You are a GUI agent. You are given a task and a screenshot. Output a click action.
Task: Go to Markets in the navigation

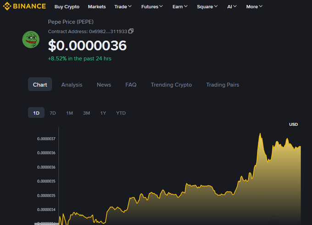pyautogui.click(x=97, y=6)
